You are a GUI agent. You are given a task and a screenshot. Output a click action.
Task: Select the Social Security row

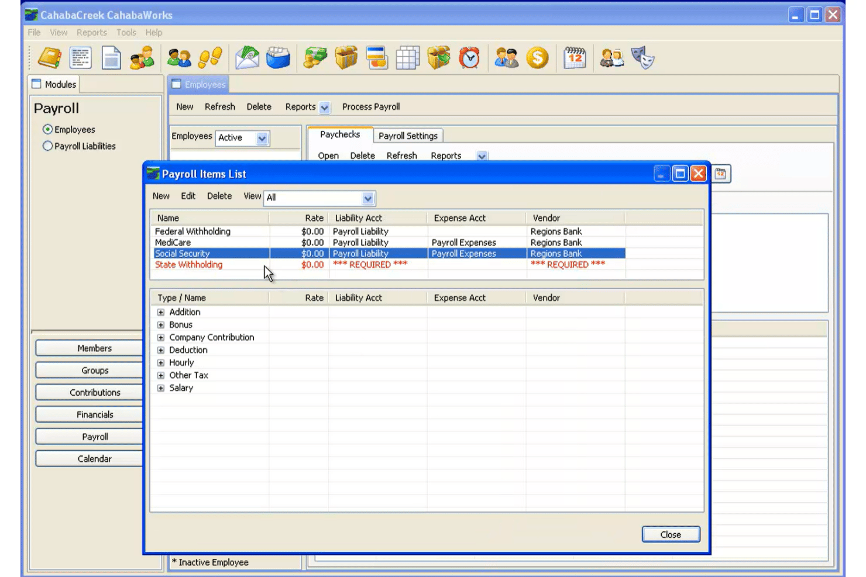[x=389, y=254]
